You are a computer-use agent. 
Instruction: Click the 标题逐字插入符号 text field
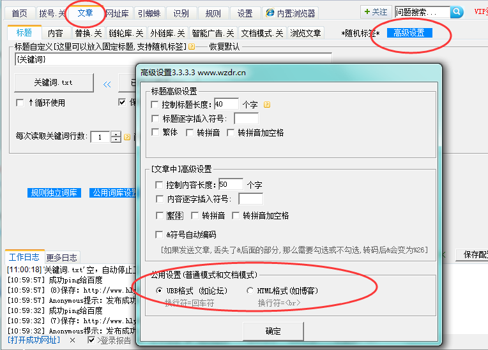coord(246,119)
